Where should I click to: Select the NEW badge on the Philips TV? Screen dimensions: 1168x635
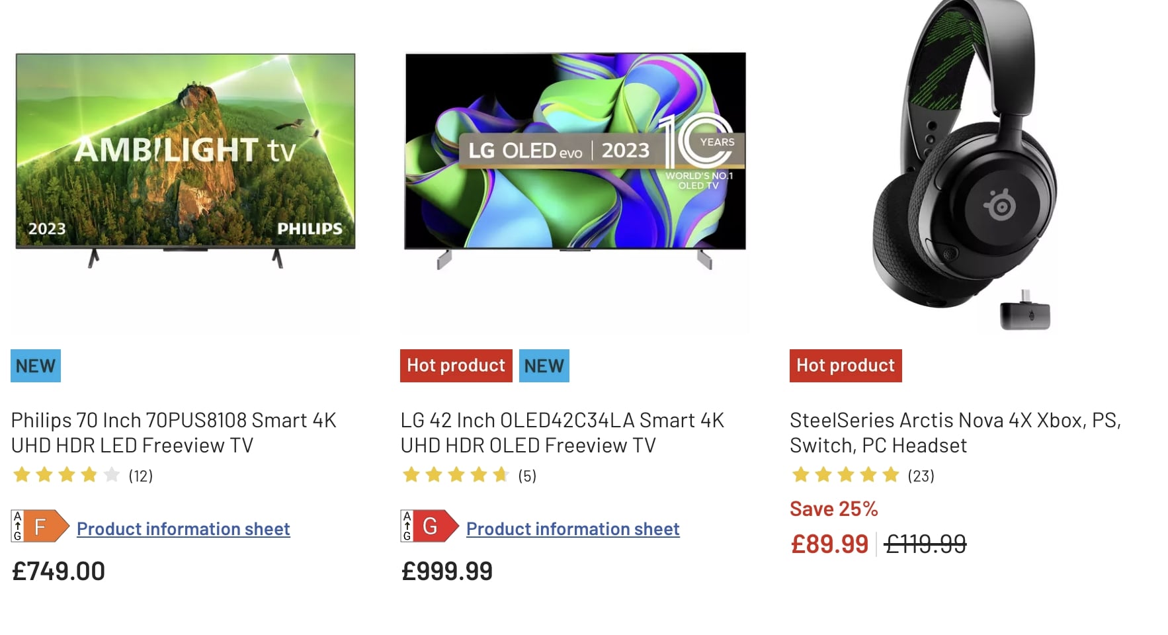(35, 365)
